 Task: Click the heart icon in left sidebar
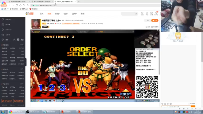[3, 20]
